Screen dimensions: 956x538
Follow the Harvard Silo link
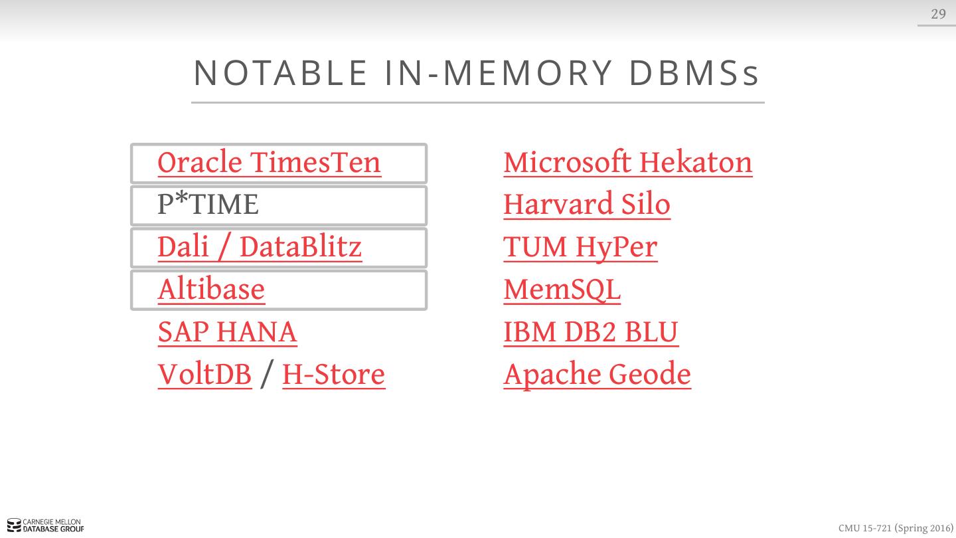tap(586, 205)
